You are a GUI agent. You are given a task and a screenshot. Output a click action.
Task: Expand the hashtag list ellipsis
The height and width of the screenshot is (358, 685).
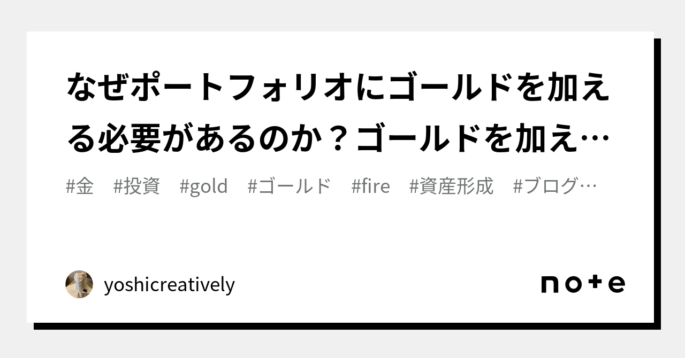[x=589, y=187]
